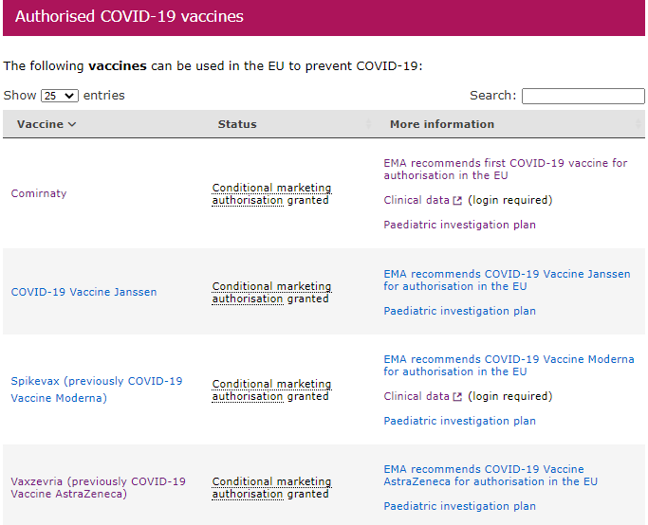Open the Comirnaty vaccine link
This screenshot has height=525, width=648.
(39, 193)
